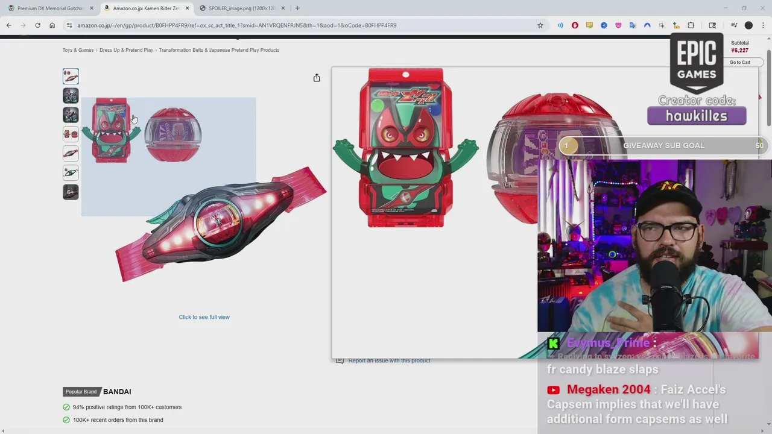Click the address bar URL

[x=236, y=25]
